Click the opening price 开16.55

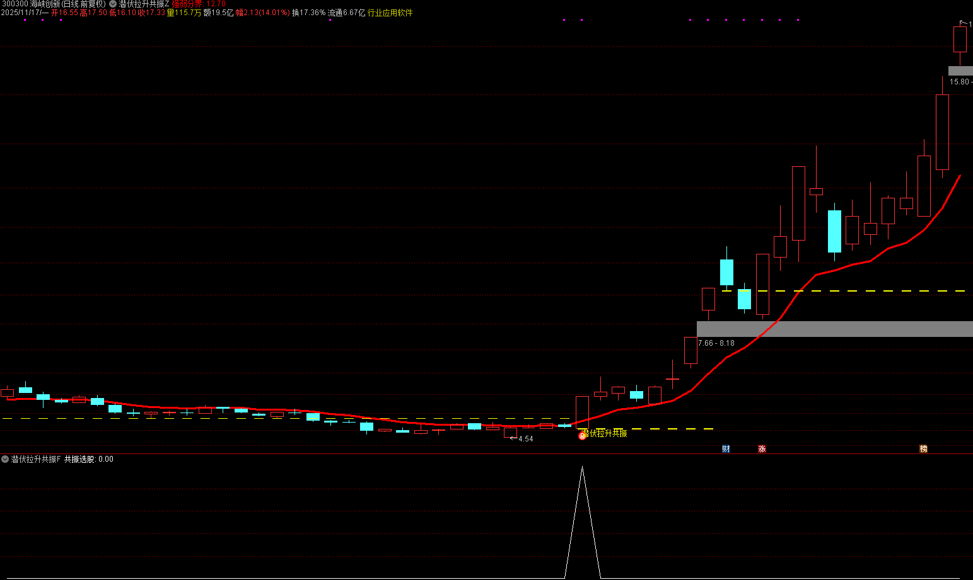tap(64, 13)
